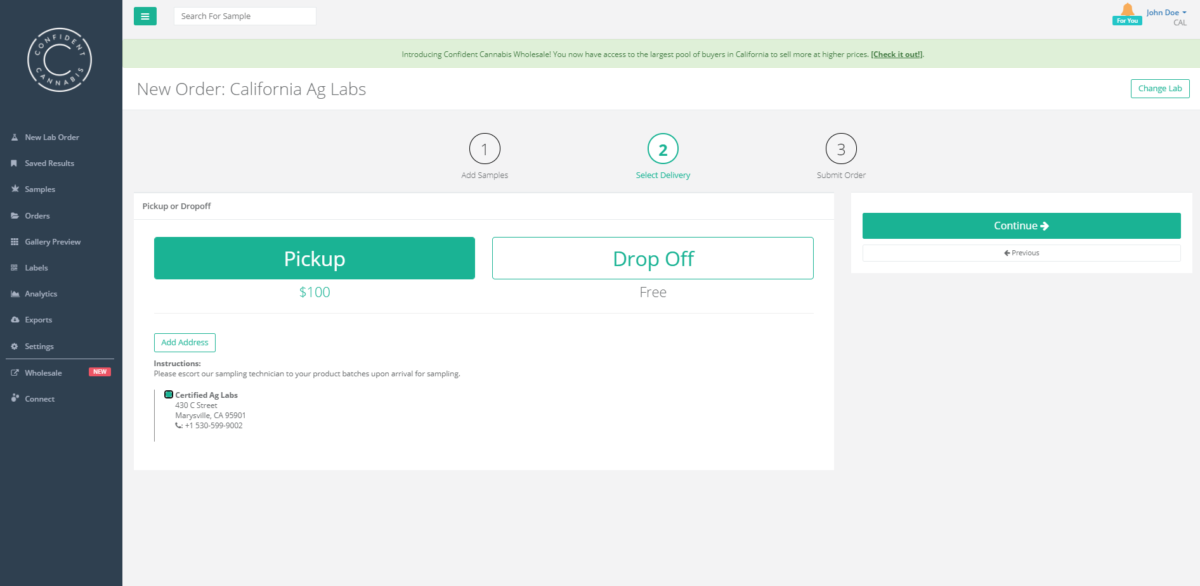
Task: Click the Select Delivery step label
Action: coord(663,175)
